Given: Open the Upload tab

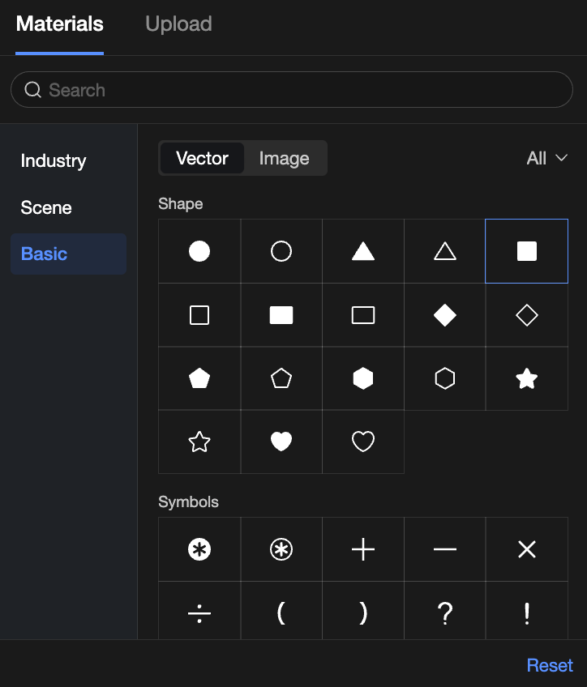Looking at the screenshot, I should [178, 24].
